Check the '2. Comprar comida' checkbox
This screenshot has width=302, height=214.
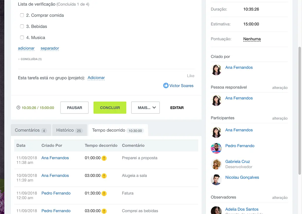pos(22,15)
